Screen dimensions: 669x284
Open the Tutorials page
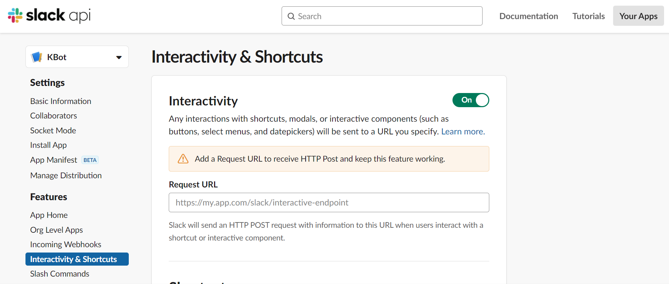coord(589,16)
